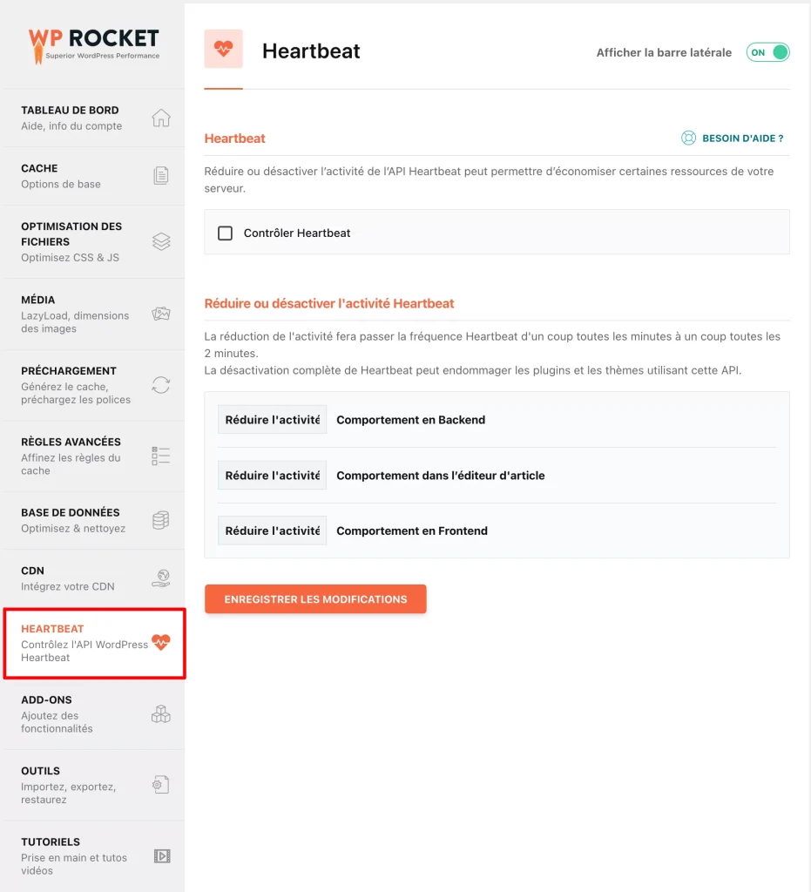
Task: Click the Heartbeat page title
Action: [311, 51]
